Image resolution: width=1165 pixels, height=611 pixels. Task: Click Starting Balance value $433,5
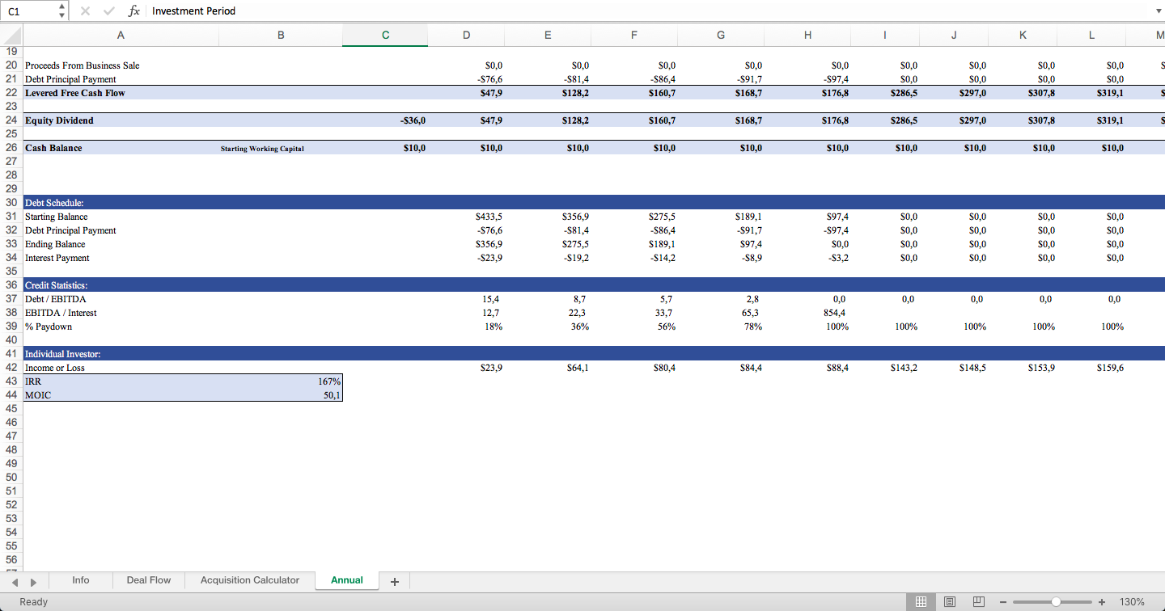pos(489,217)
